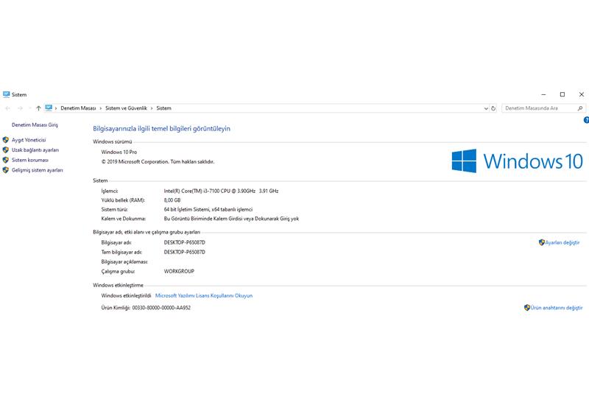Click the Windows etkinleştirme section header
This screenshot has width=589, height=411.
tap(118, 285)
